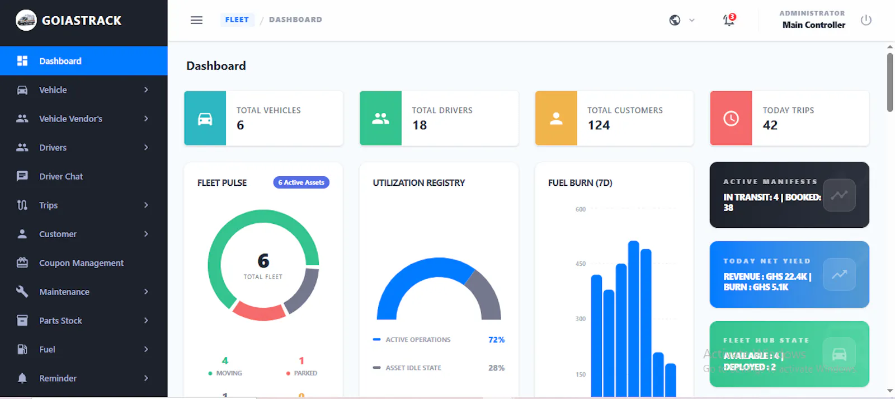This screenshot has width=895, height=399.
Task: Click the Fuel pump icon in sidebar
Action: 22,349
